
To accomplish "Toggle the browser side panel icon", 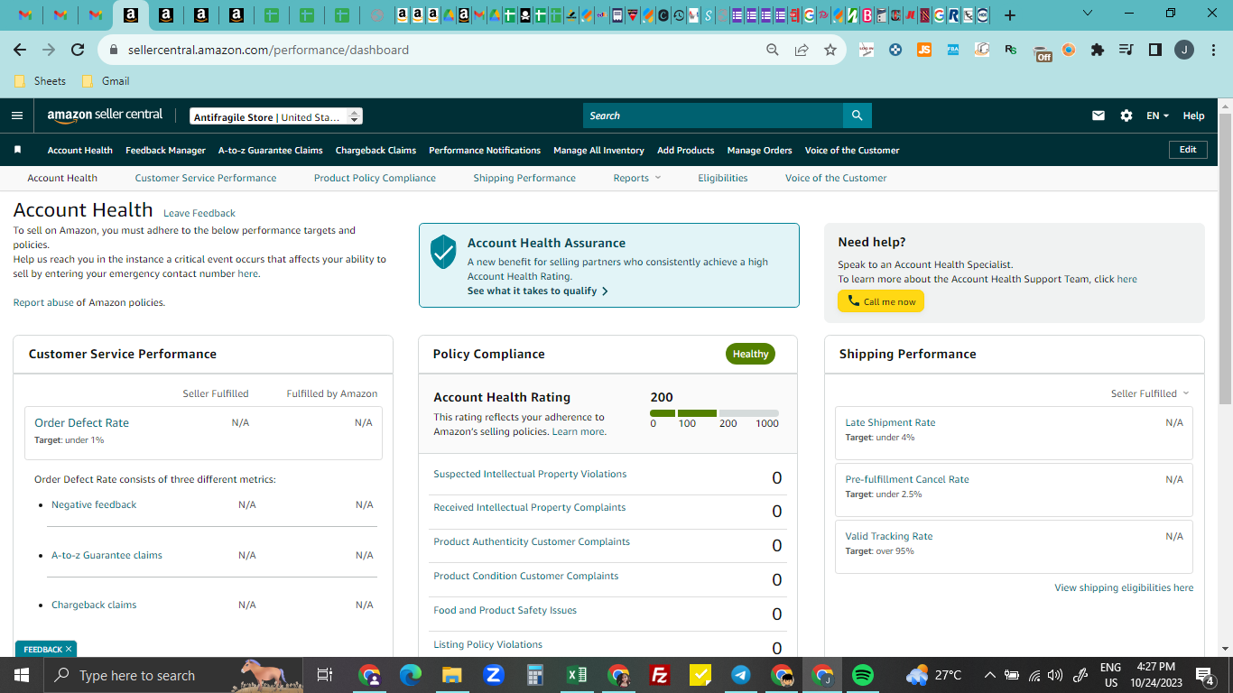I will point(1155,50).
